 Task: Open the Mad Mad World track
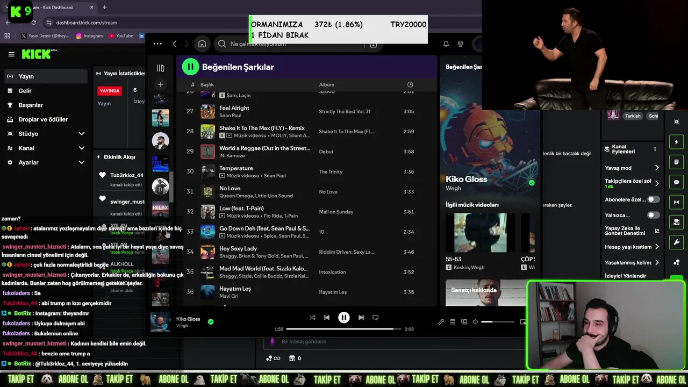point(307,272)
